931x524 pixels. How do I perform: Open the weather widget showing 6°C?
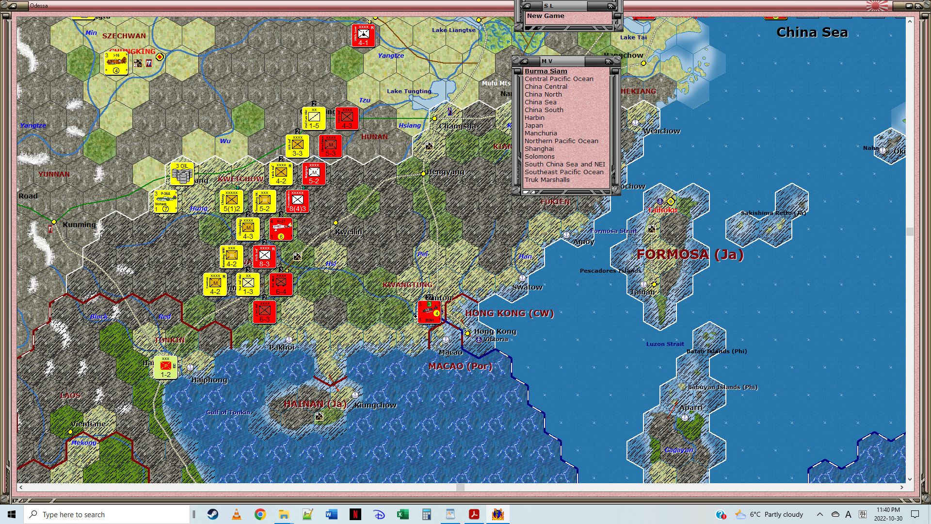(x=769, y=514)
